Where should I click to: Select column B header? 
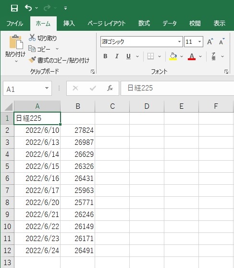(78, 106)
